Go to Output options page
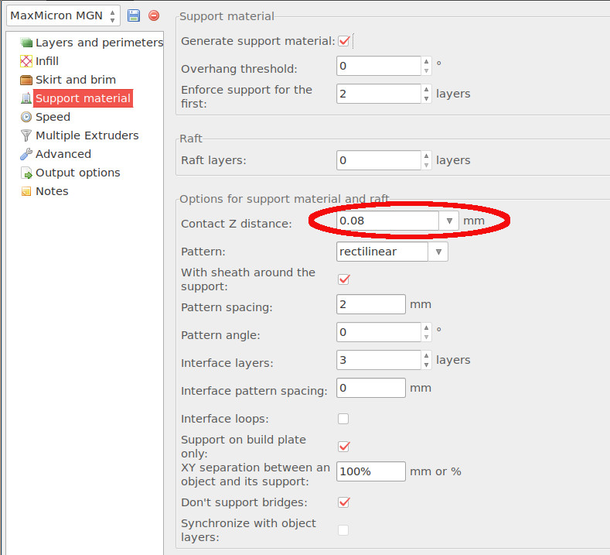The height and width of the screenshot is (555, 610). 77,173
